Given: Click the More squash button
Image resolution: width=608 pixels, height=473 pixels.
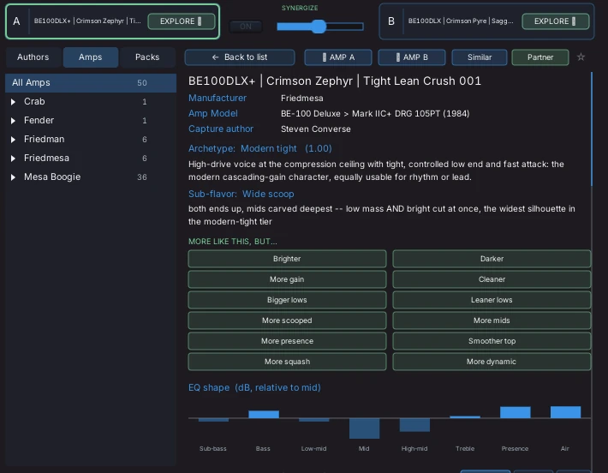Looking at the screenshot, I should pos(287,362).
